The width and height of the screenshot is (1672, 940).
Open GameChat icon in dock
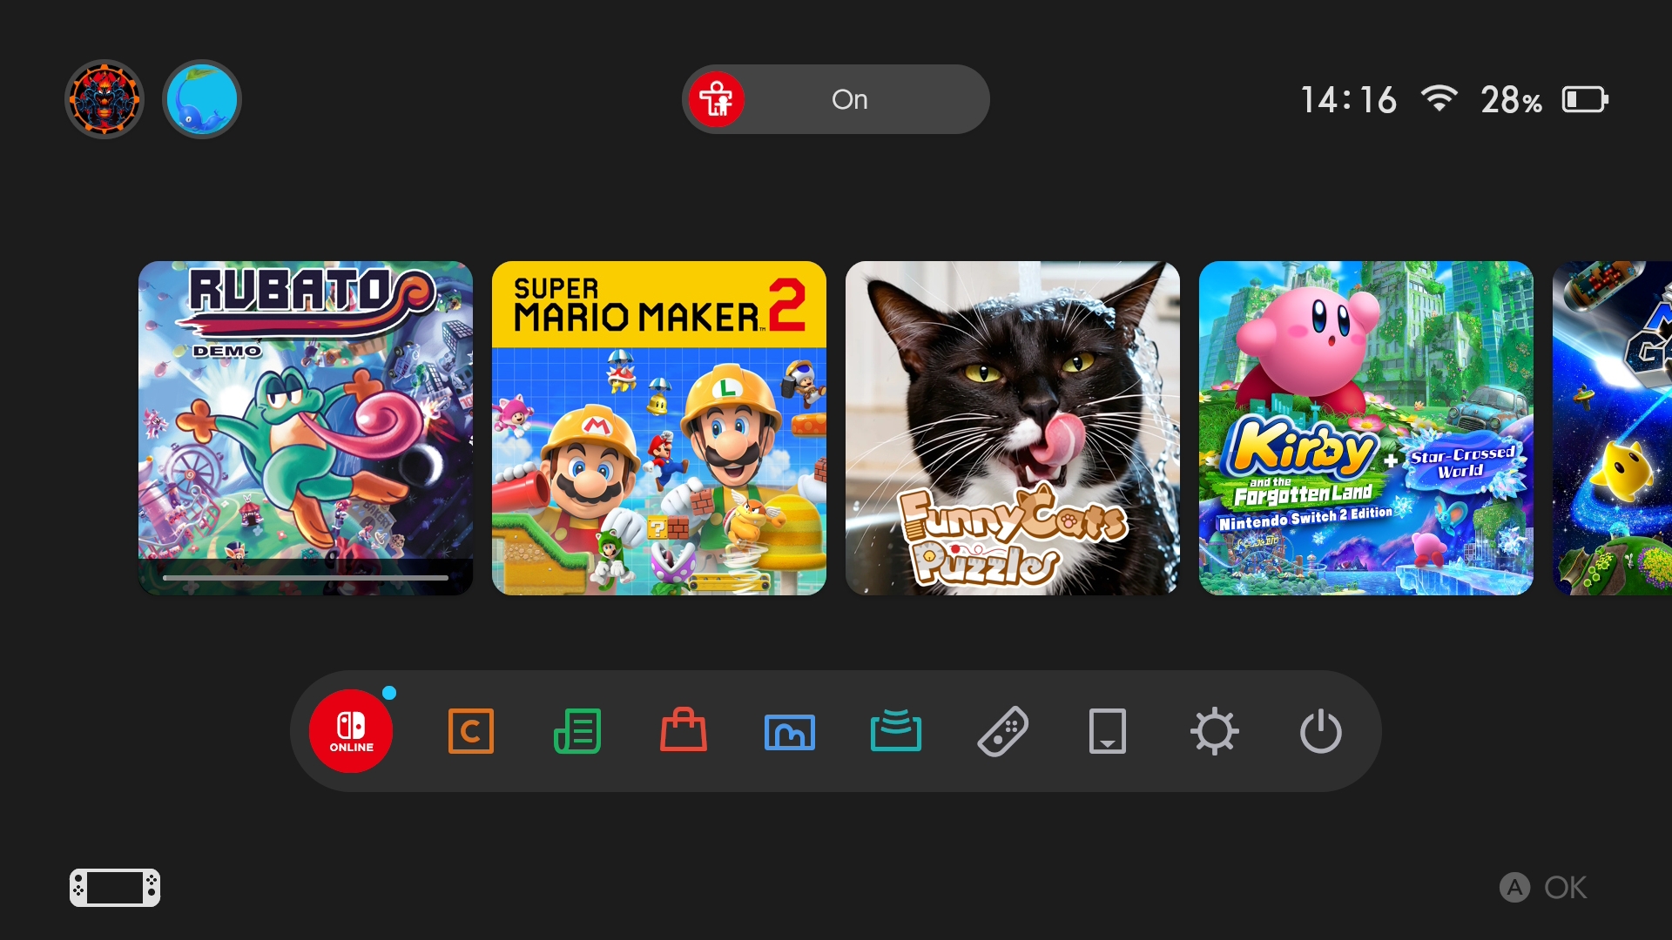tap(470, 731)
